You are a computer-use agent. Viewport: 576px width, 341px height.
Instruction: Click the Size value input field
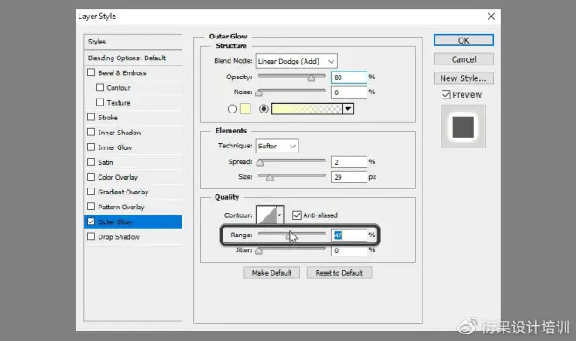click(x=348, y=177)
